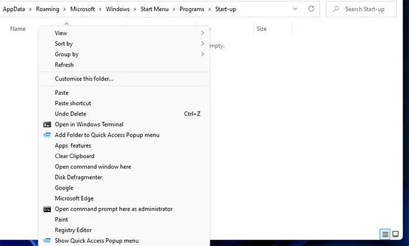Select Clear Clipboard

(124, 156)
